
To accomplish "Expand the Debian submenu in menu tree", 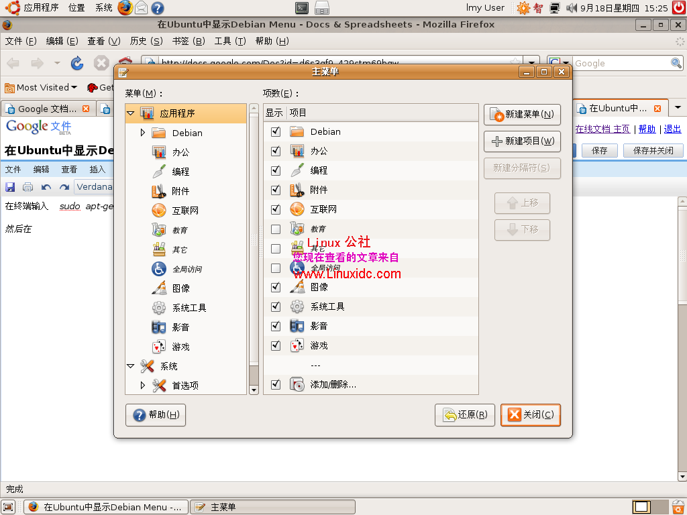I will tap(142, 133).
